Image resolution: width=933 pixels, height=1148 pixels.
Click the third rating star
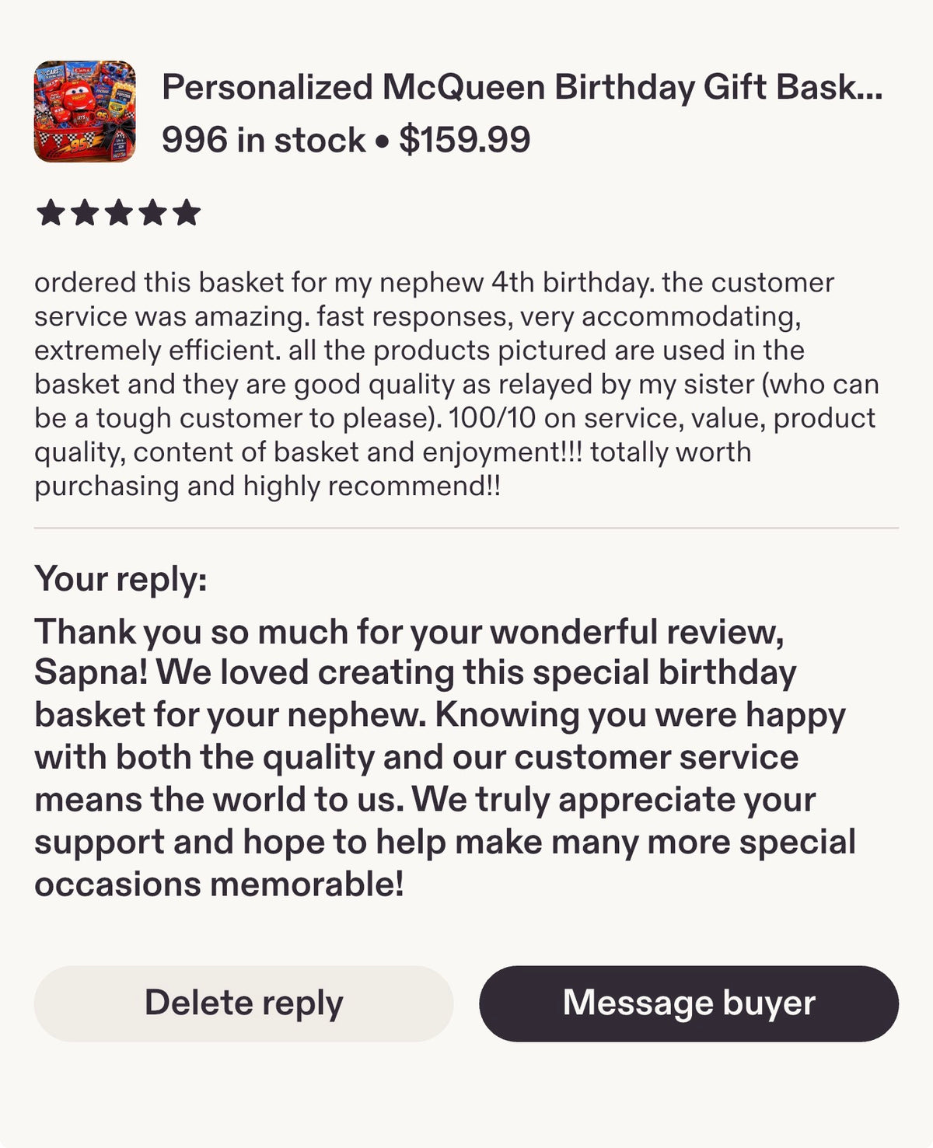coord(118,212)
